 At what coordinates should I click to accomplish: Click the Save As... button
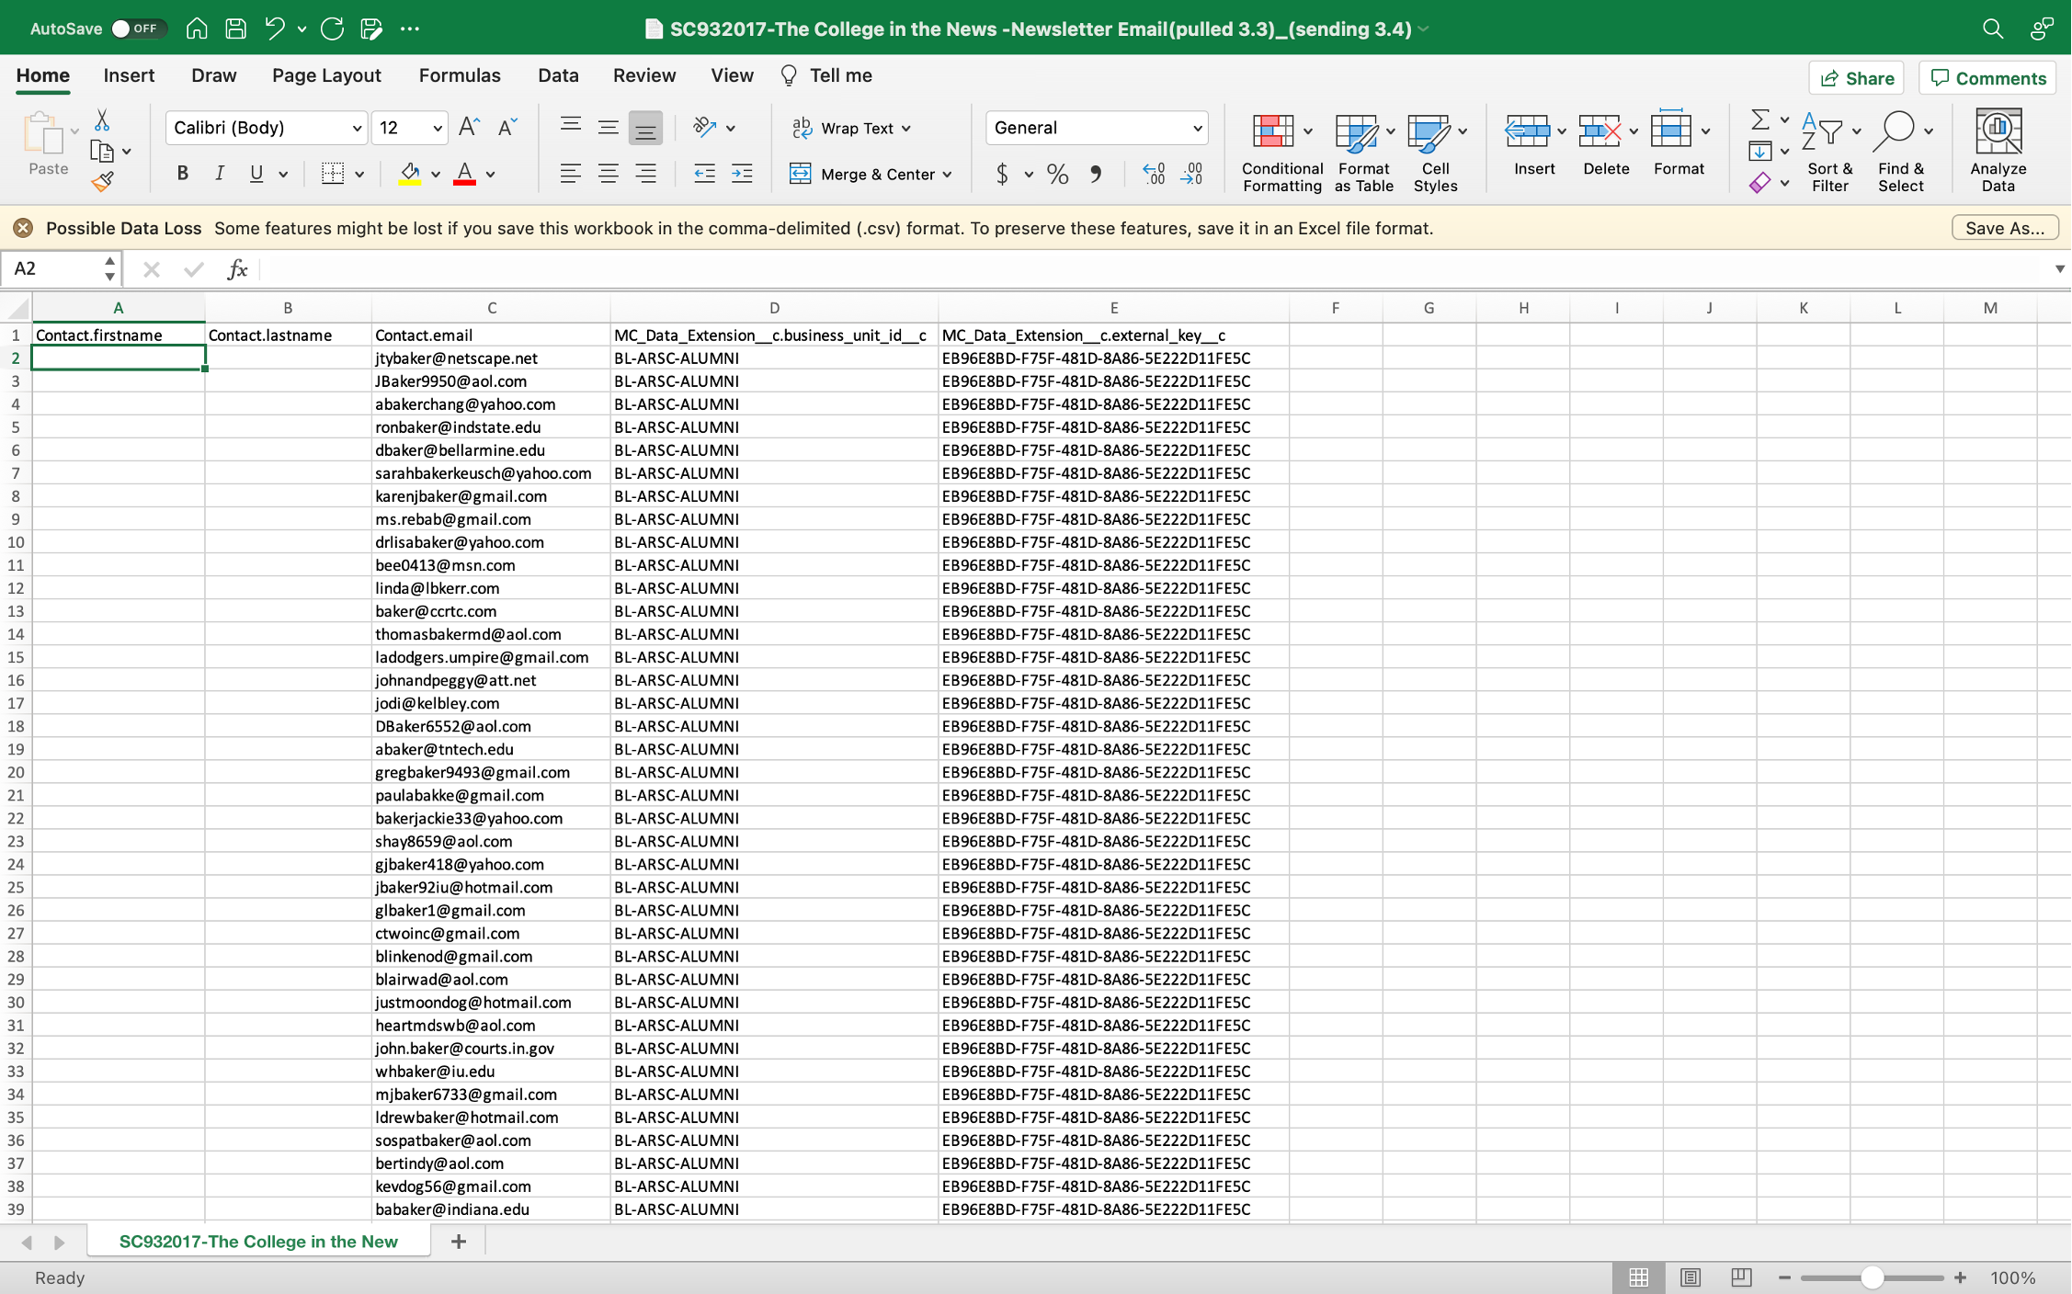tap(2004, 228)
